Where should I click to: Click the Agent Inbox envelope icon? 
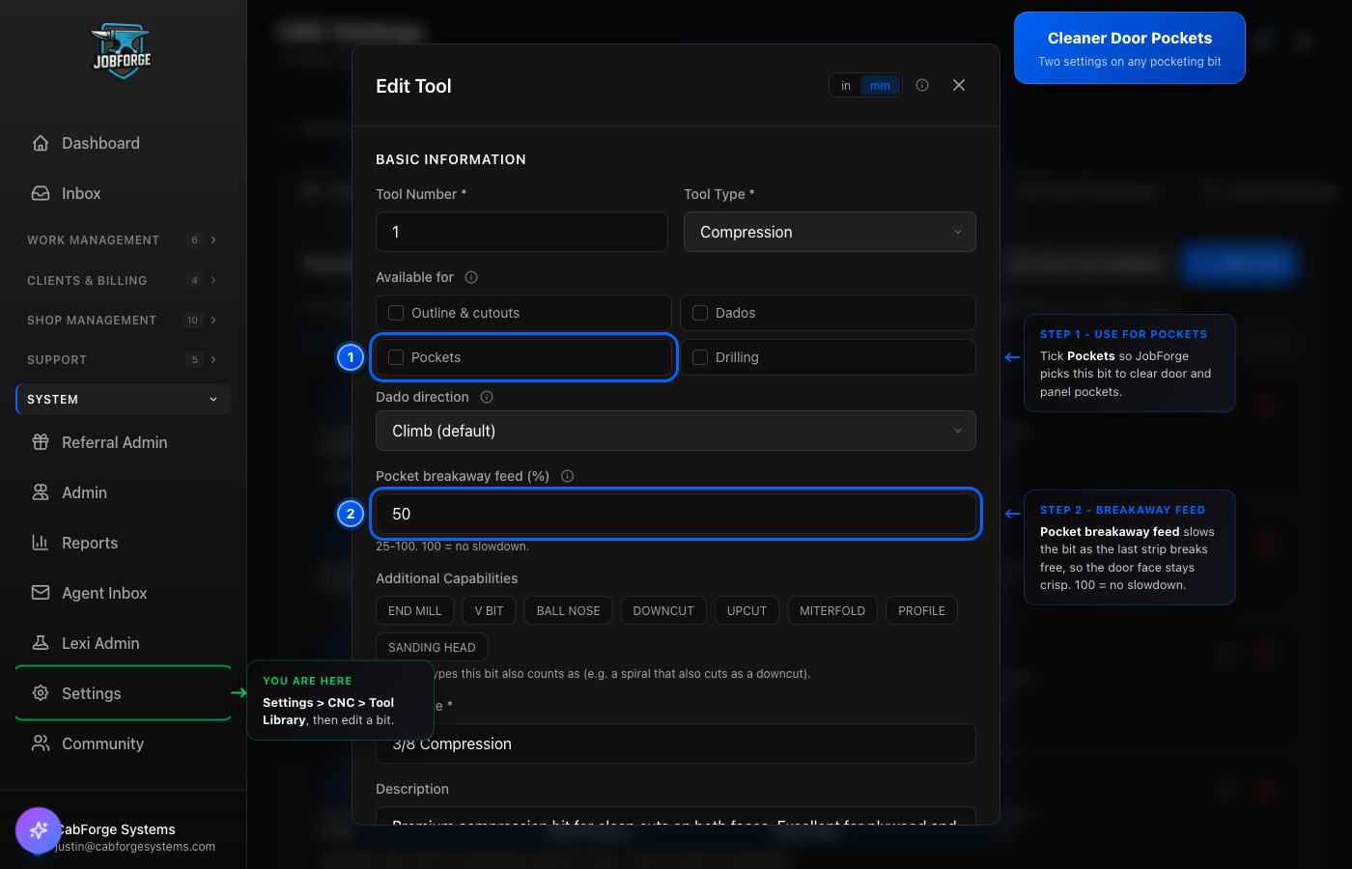(x=41, y=593)
